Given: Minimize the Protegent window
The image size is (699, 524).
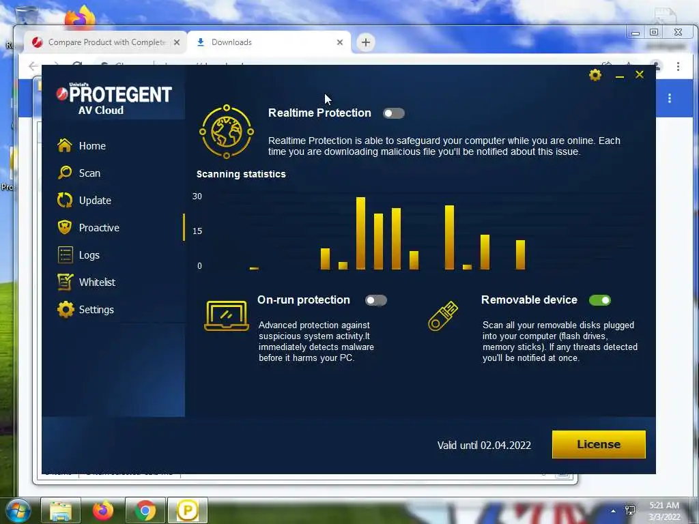Looking at the screenshot, I should (x=619, y=76).
